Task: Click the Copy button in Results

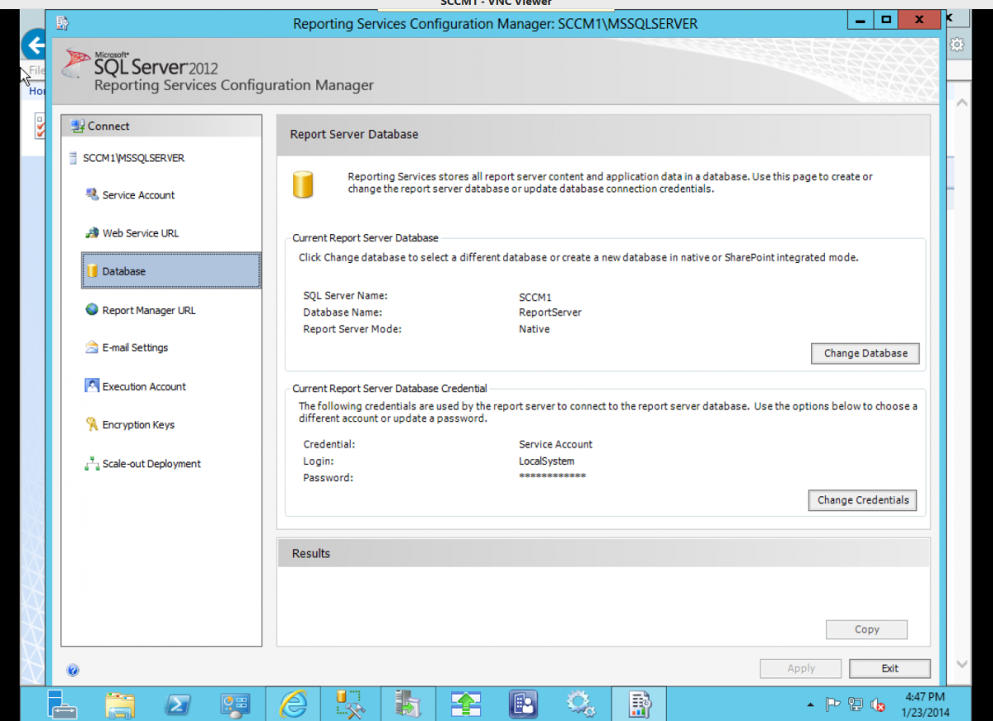Action: click(x=866, y=629)
